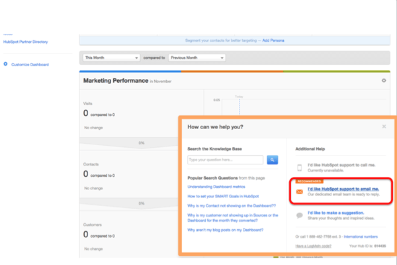The height and width of the screenshot is (265, 397).
Task: Click the blue magnifier search button
Action: point(272,160)
